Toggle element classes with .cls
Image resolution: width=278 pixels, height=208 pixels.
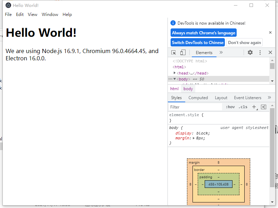(x=243, y=107)
